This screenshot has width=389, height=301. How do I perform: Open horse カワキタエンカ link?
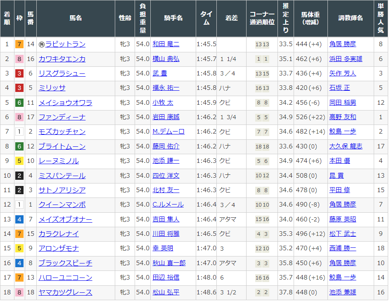pyautogui.click(x=62, y=59)
